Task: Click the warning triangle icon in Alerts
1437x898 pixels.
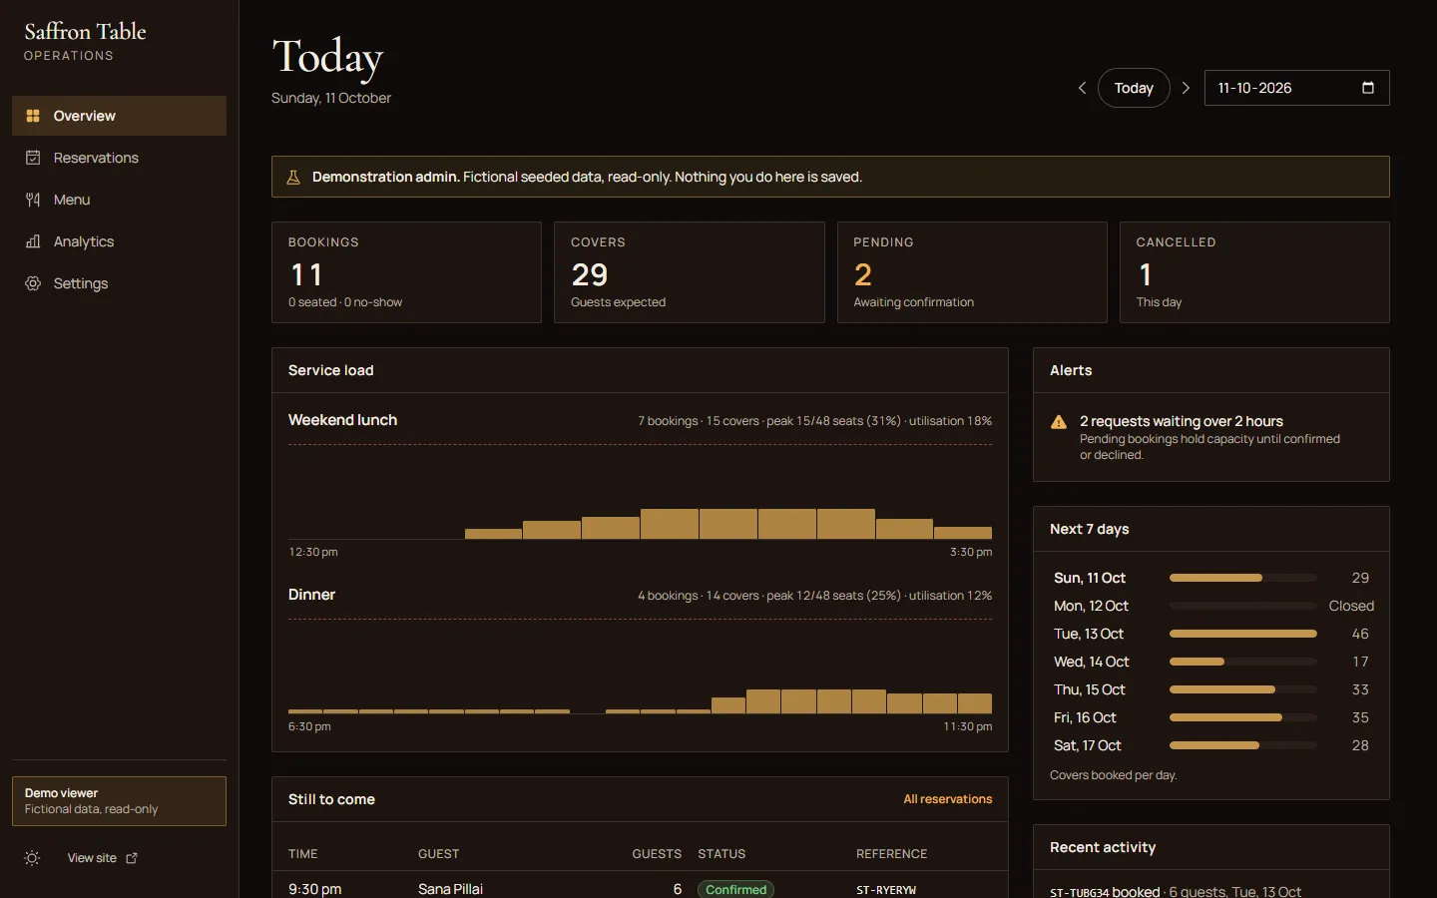Action: (x=1059, y=422)
